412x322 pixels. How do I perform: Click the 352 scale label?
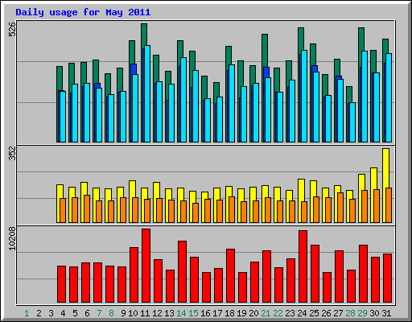pyautogui.click(x=12, y=153)
